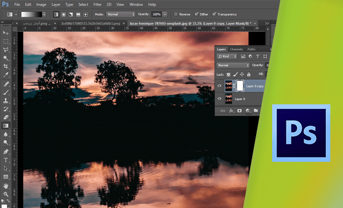Toggle lock all padlock

tap(249, 75)
